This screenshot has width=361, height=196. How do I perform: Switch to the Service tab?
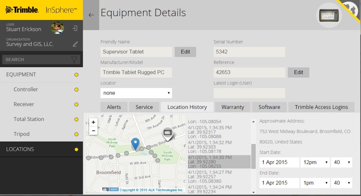coord(144,107)
